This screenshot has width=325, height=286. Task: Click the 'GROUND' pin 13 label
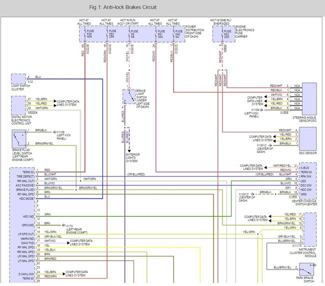click(x=27, y=225)
